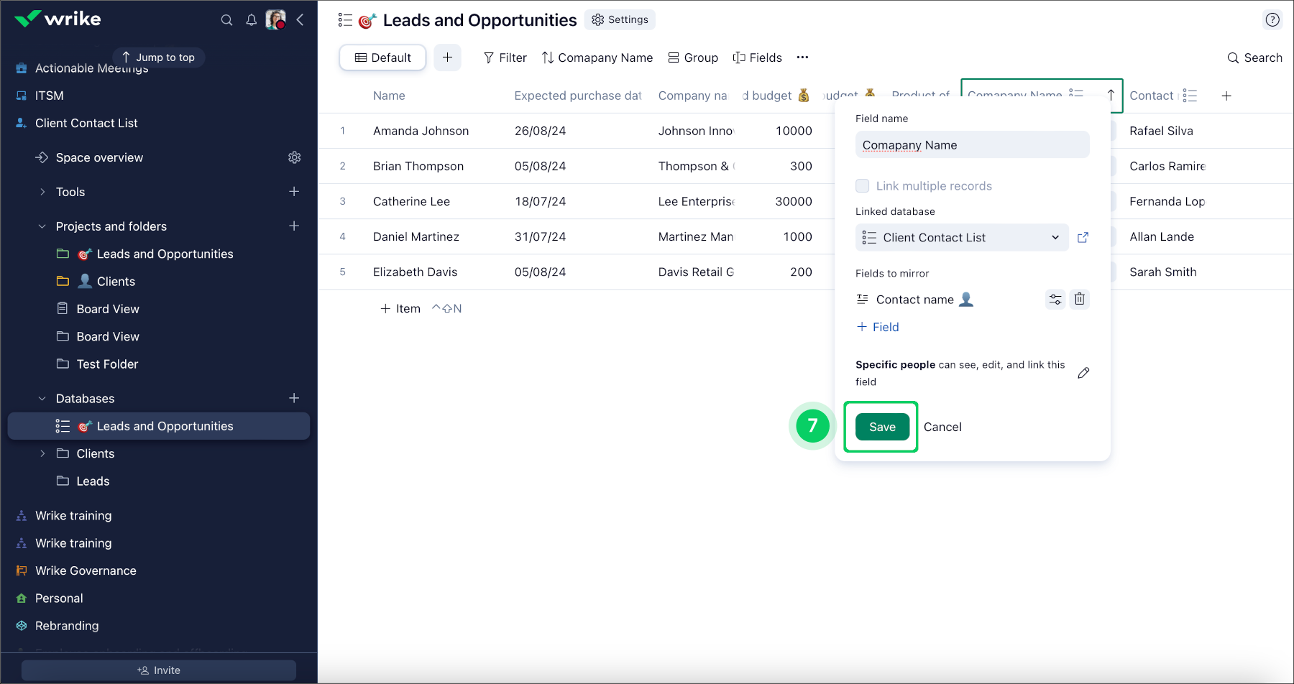Open settings for Contact name mirror field
Screen dimensions: 1294x684
pos(1055,300)
